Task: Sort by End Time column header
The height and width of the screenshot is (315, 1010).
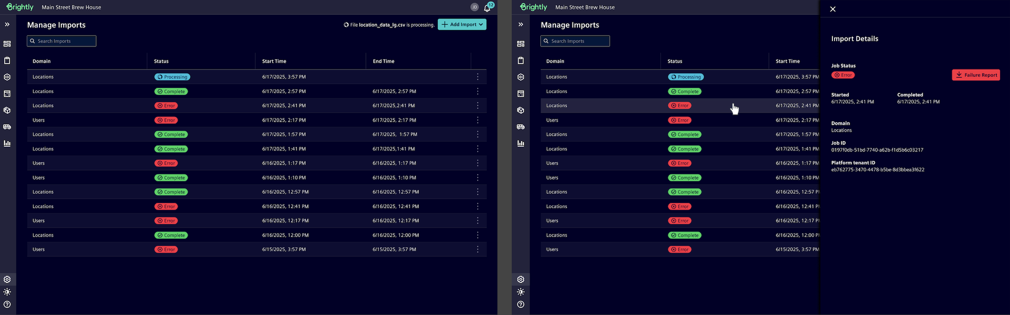Action: click(384, 61)
